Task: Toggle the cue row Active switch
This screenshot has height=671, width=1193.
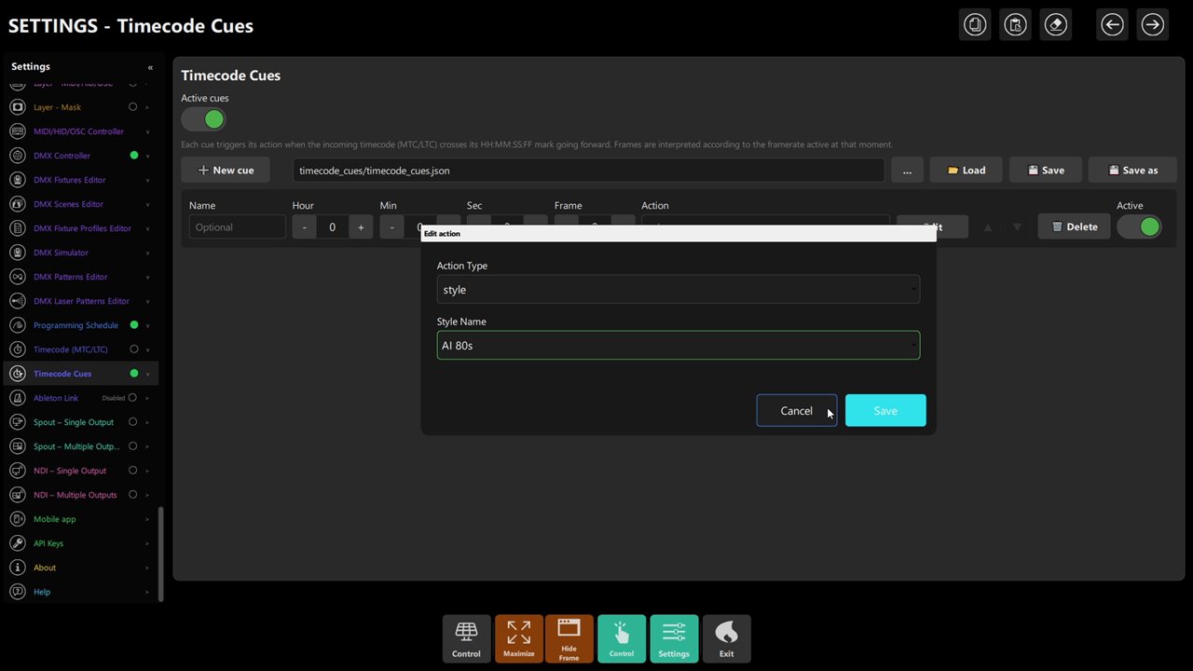Action: click(x=1139, y=226)
